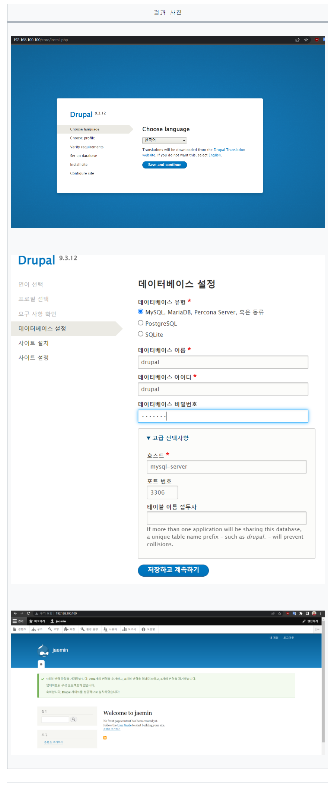Click the 포트 번호 field showing 3306

162,492
